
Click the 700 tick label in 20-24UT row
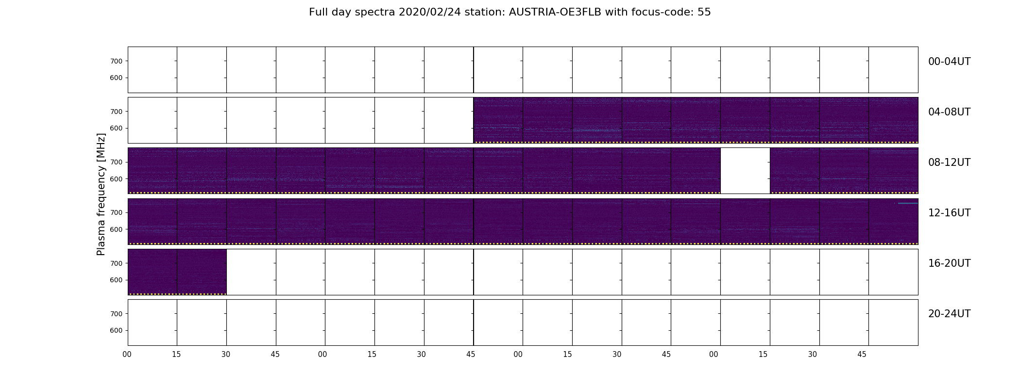116,314
